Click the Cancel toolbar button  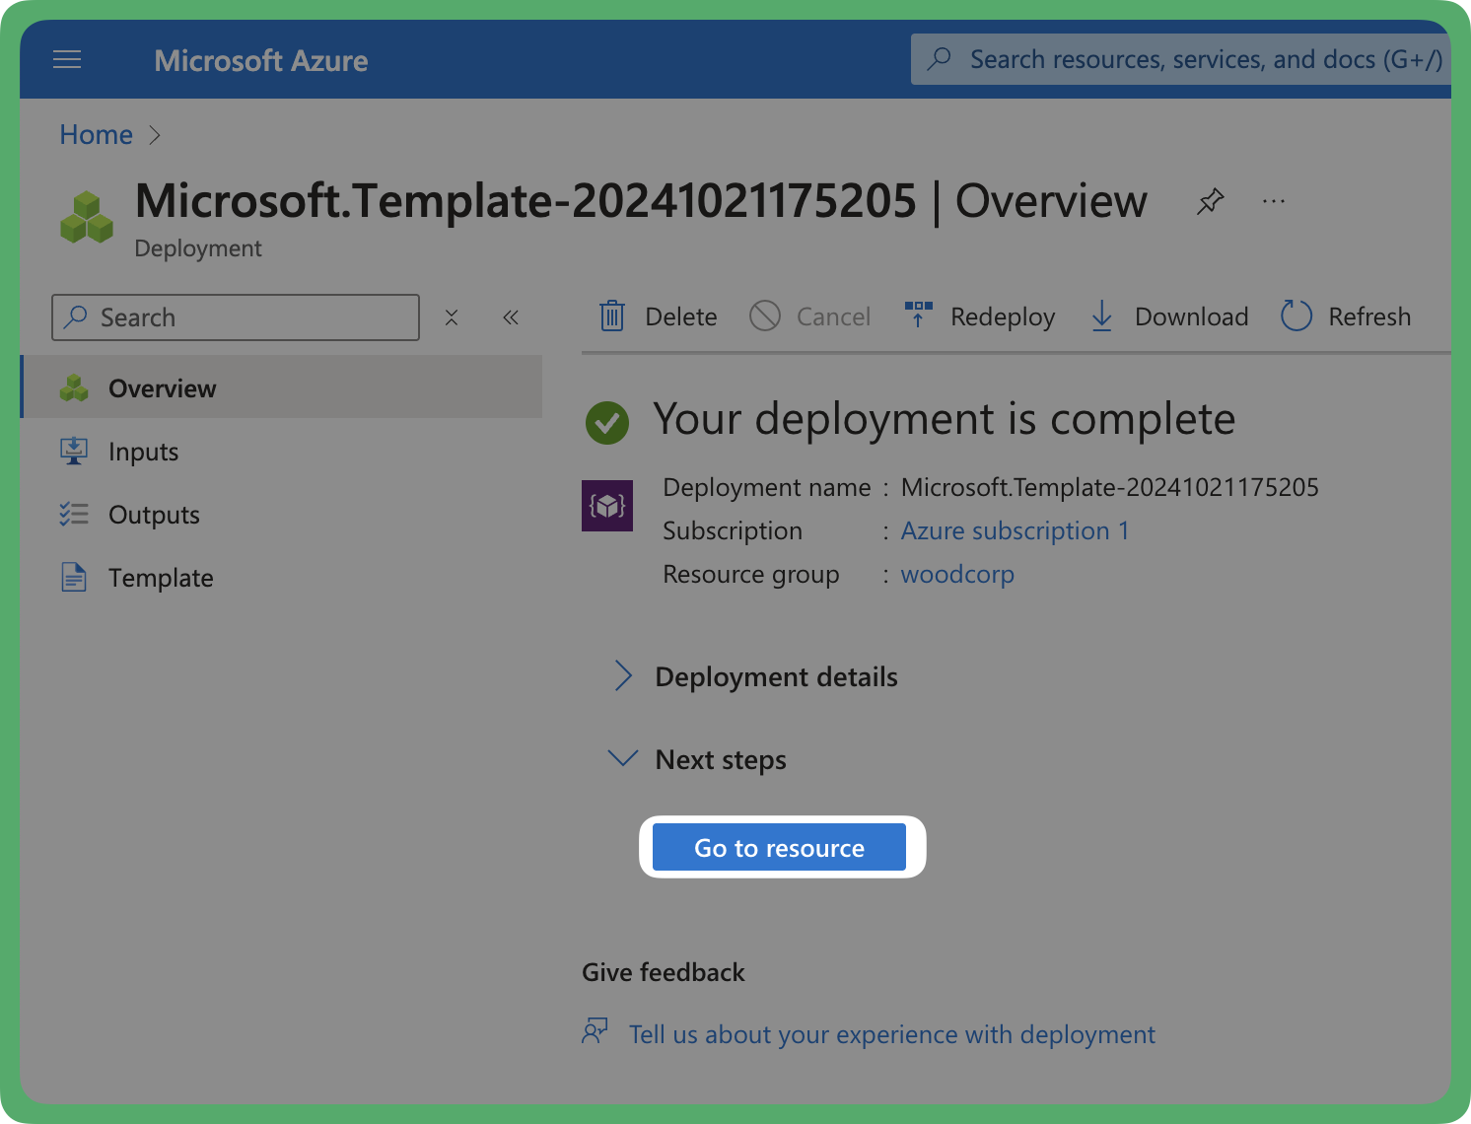809,316
